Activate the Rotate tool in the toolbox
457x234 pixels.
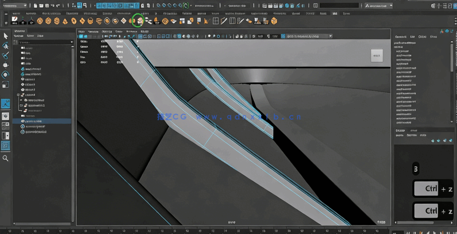point(6,75)
